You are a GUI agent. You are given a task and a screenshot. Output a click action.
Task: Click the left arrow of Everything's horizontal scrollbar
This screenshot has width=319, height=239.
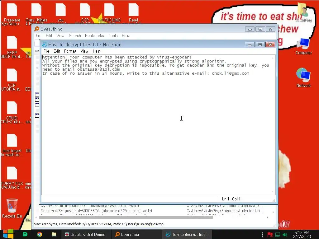click(36, 217)
